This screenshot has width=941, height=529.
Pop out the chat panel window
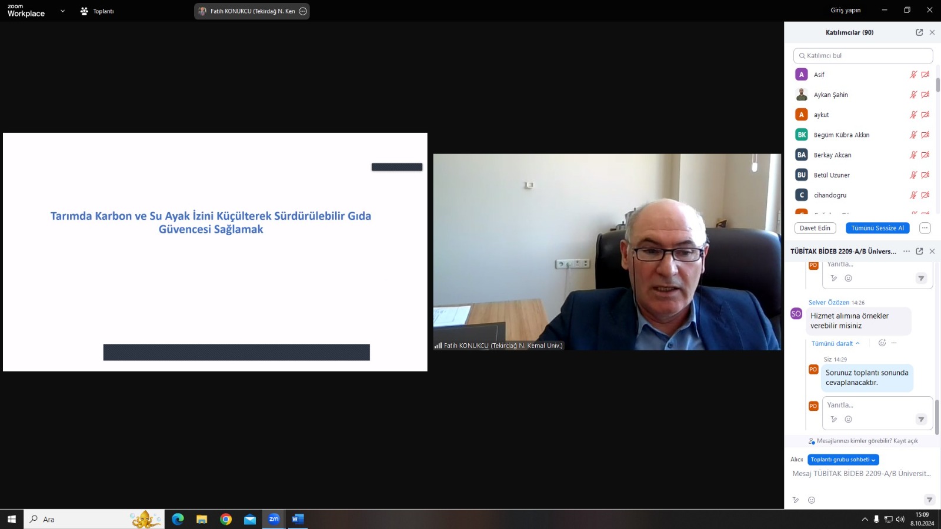(x=919, y=251)
